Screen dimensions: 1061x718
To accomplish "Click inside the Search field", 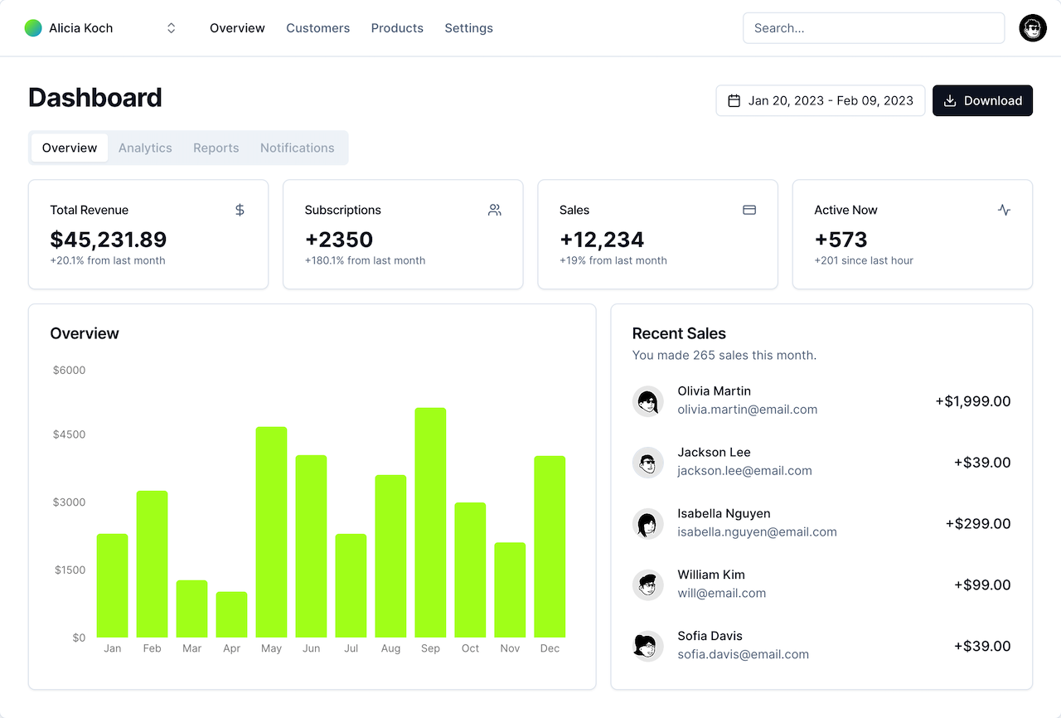I will tap(873, 27).
